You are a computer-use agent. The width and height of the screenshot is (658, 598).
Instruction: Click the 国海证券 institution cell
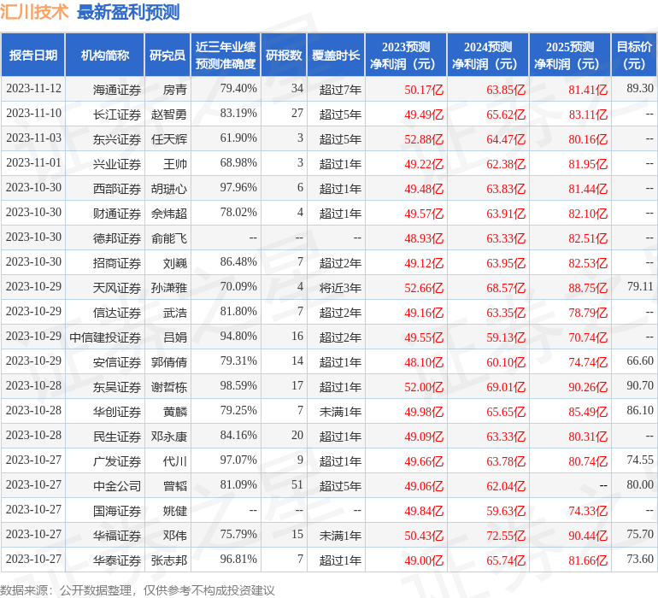(117, 511)
